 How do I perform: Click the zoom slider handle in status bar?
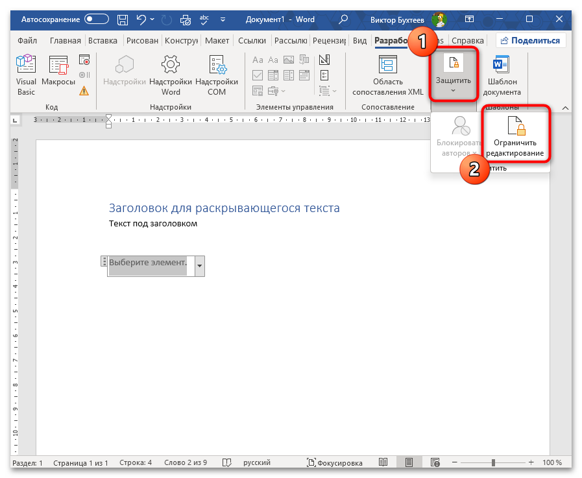click(x=493, y=463)
